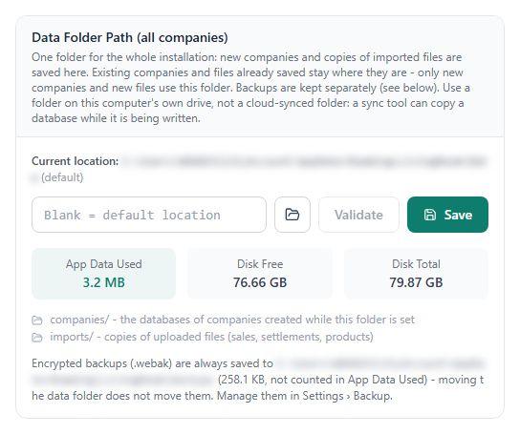Image resolution: width=520 pixels, height=434 pixels.
Task: Click the folder browse icon button
Action: point(292,215)
